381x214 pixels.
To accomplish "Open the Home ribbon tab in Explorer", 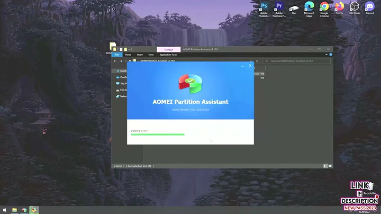I will [x=128, y=55].
